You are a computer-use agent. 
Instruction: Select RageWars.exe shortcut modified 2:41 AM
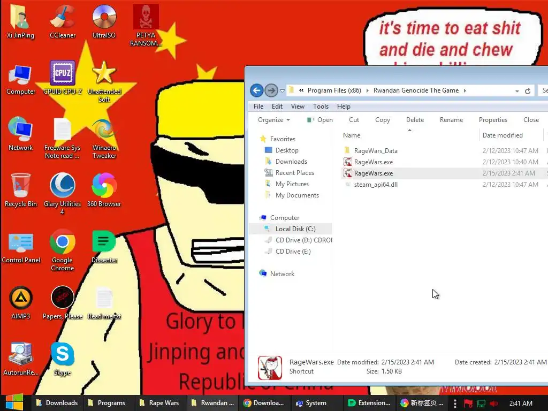373,173
